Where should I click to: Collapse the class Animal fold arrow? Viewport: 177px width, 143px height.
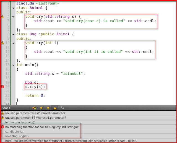(13, 8)
